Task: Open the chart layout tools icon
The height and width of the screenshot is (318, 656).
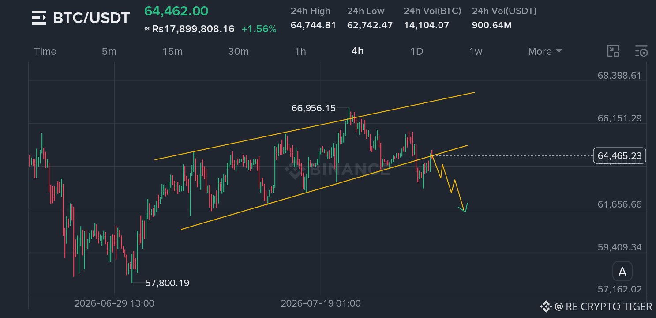Action: [x=613, y=51]
